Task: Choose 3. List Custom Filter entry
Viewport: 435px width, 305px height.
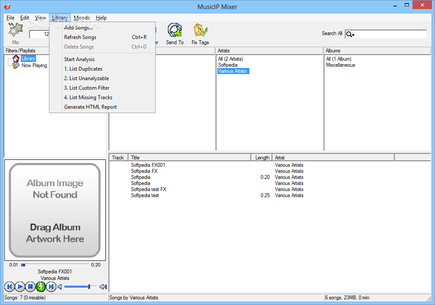Action: pos(102,88)
